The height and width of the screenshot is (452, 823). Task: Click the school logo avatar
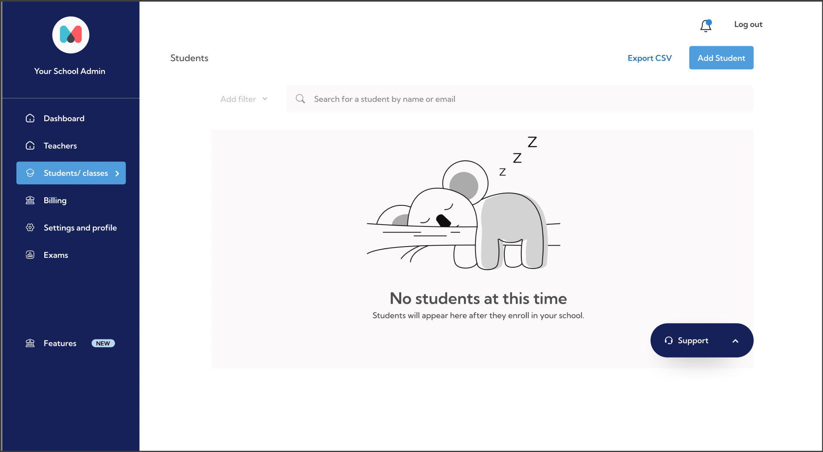(x=71, y=35)
